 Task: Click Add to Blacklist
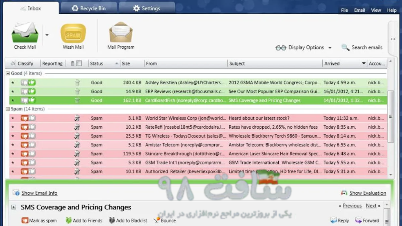[x=128, y=221]
